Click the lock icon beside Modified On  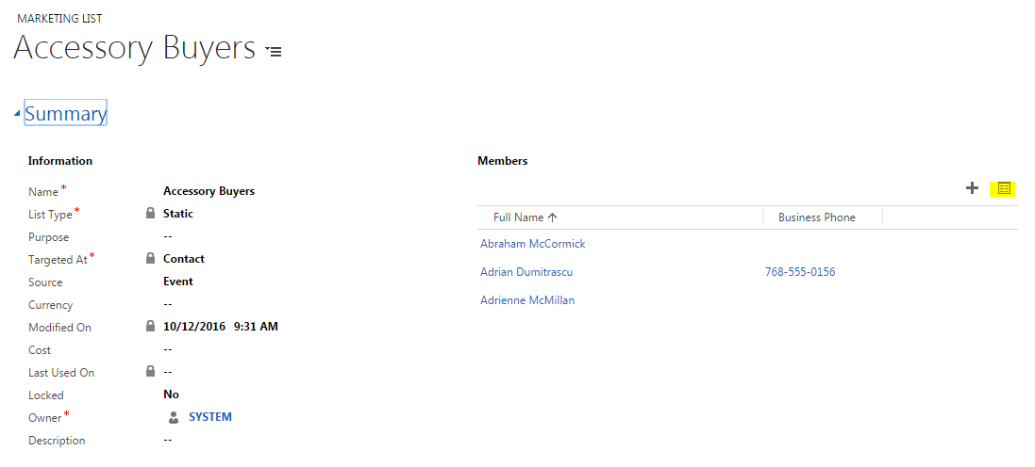151,326
